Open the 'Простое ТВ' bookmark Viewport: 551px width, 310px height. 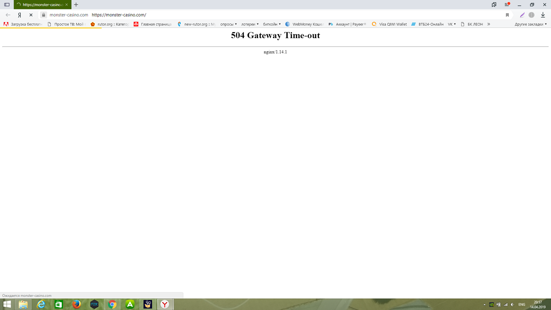click(x=66, y=24)
